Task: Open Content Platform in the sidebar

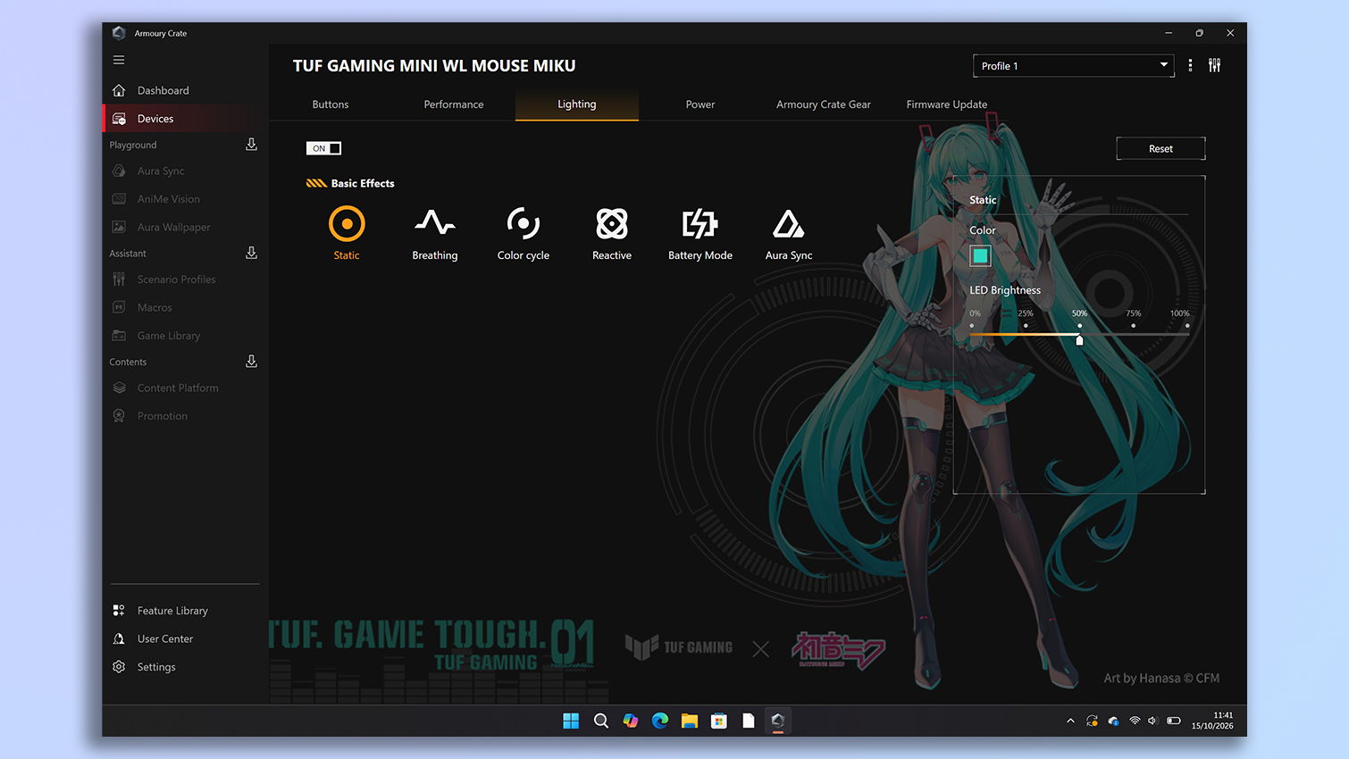Action: tap(185, 388)
